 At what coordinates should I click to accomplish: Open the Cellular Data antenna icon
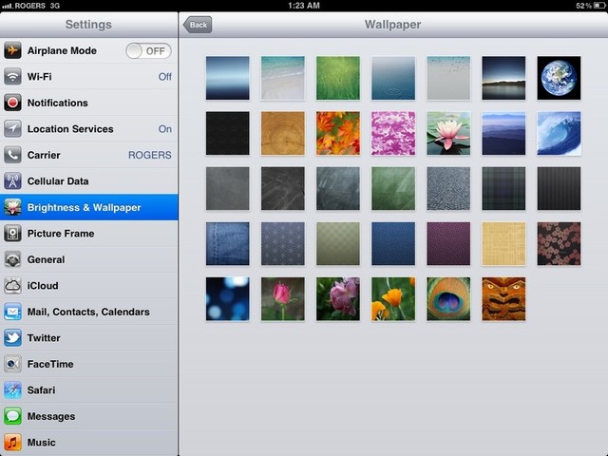12,181
